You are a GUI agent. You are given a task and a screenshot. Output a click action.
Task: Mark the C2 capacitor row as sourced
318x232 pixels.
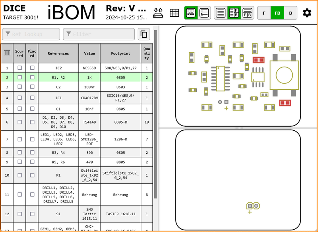coord(19,87)
